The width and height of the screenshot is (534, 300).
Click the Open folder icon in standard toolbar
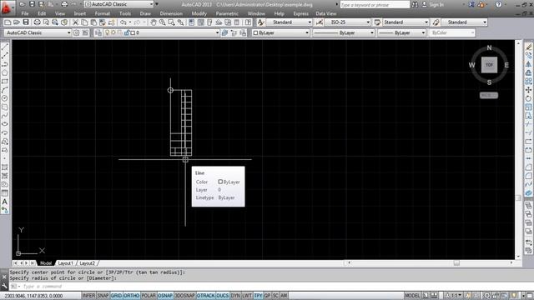tap(17, 22)
